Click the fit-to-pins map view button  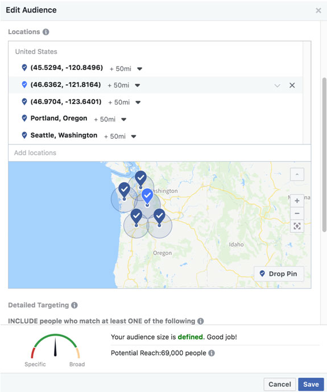297,226
